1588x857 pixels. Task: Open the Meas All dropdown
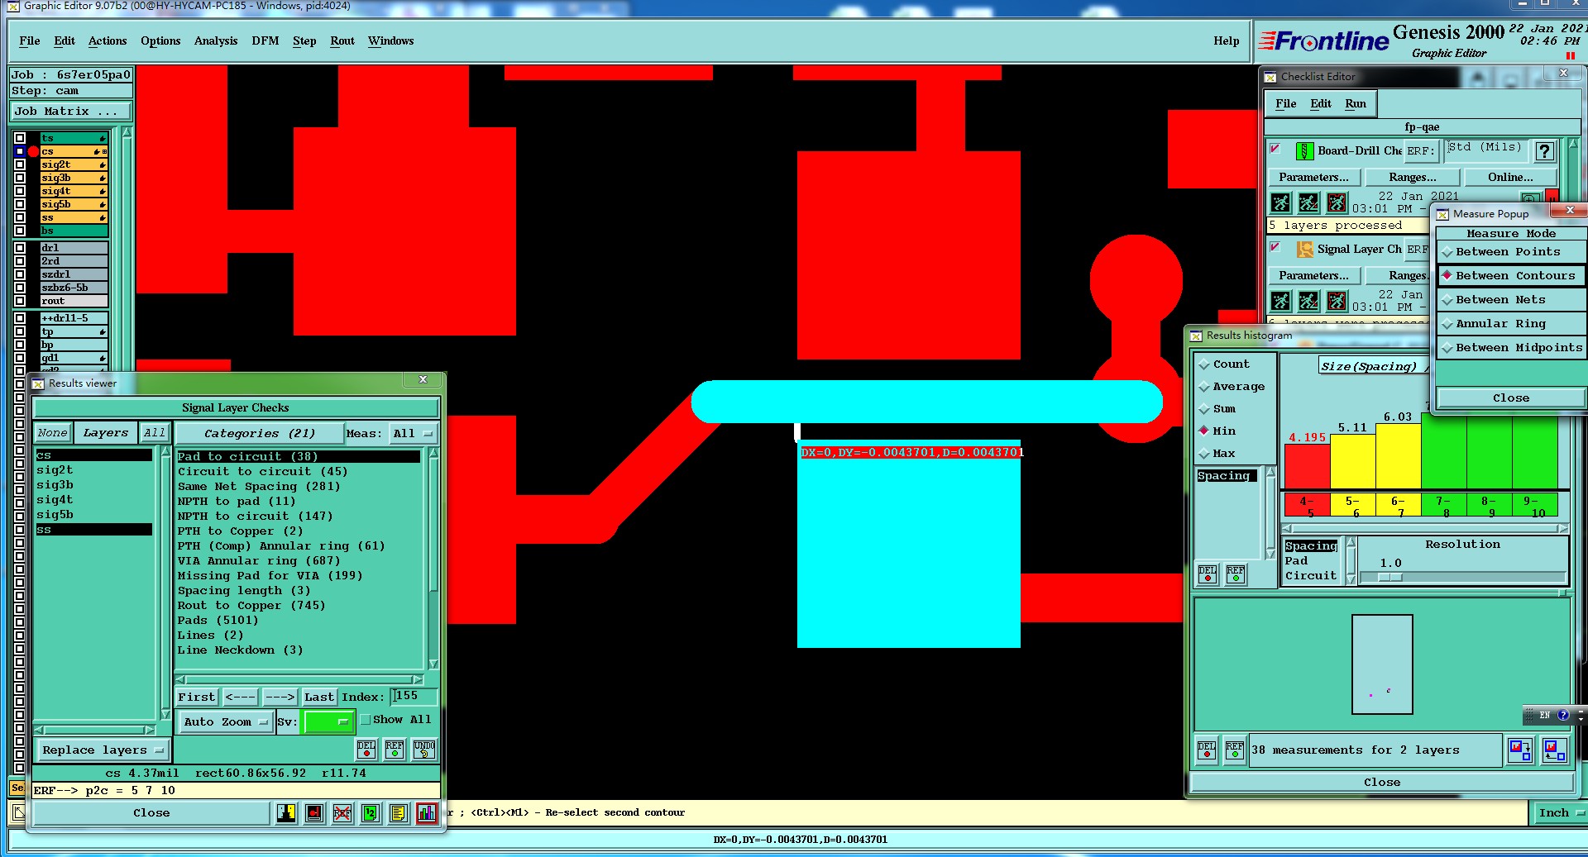(413, 434)
